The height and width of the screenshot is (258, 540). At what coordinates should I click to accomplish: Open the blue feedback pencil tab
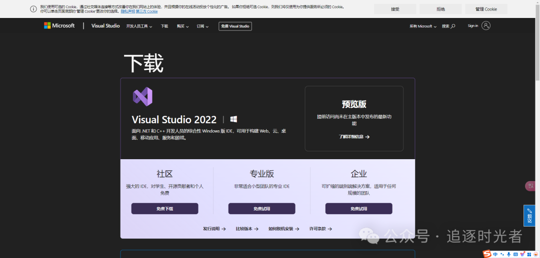click(x=529, y=216)
